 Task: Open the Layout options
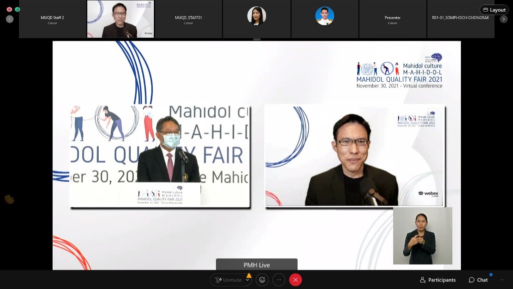point(494,10)
